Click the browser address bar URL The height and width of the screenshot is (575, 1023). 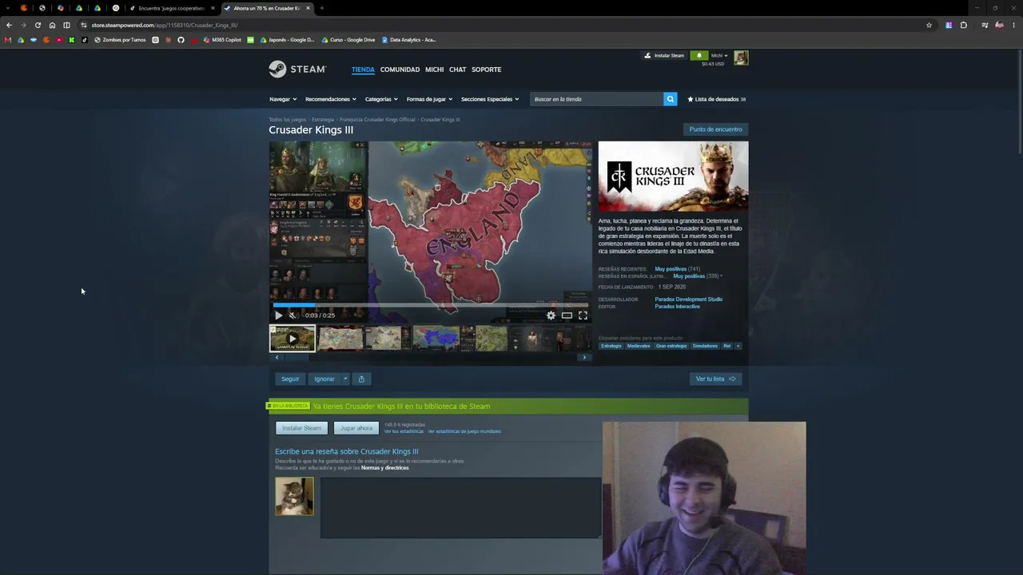tap(164, 25)
